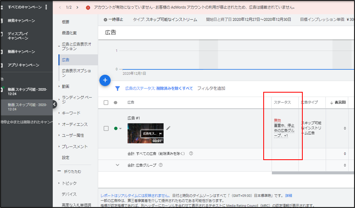The image size is (355, 208).
Task: Collapse 広告と広告表示オプション section
Action: click(59, 46)
